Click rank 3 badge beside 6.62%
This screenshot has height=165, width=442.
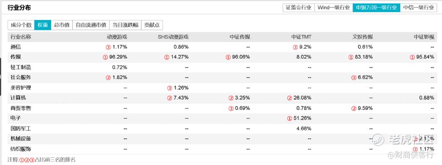[x=354, y=78]
